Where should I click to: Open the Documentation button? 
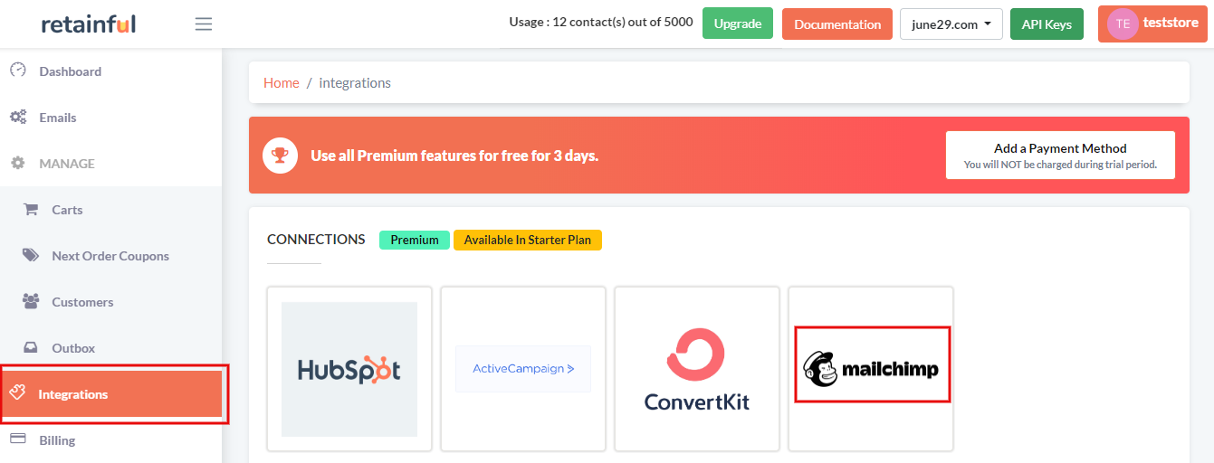tap(837, 24)
